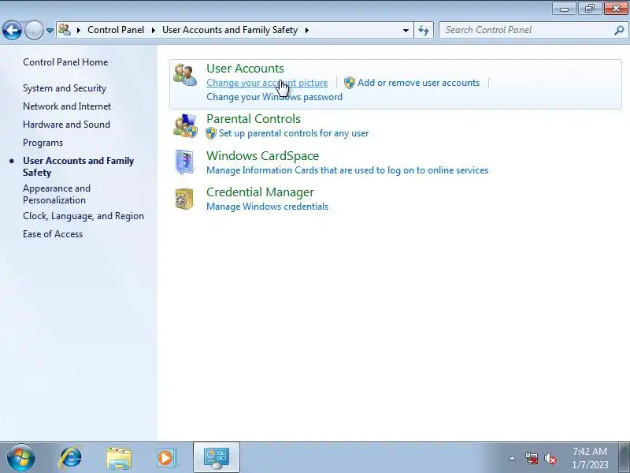Viewport: 630px width, 473px height.
Task: Click Add or remove user accounts
Action: [x=418, y=83]
